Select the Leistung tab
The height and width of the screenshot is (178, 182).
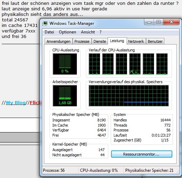point(117,41)
